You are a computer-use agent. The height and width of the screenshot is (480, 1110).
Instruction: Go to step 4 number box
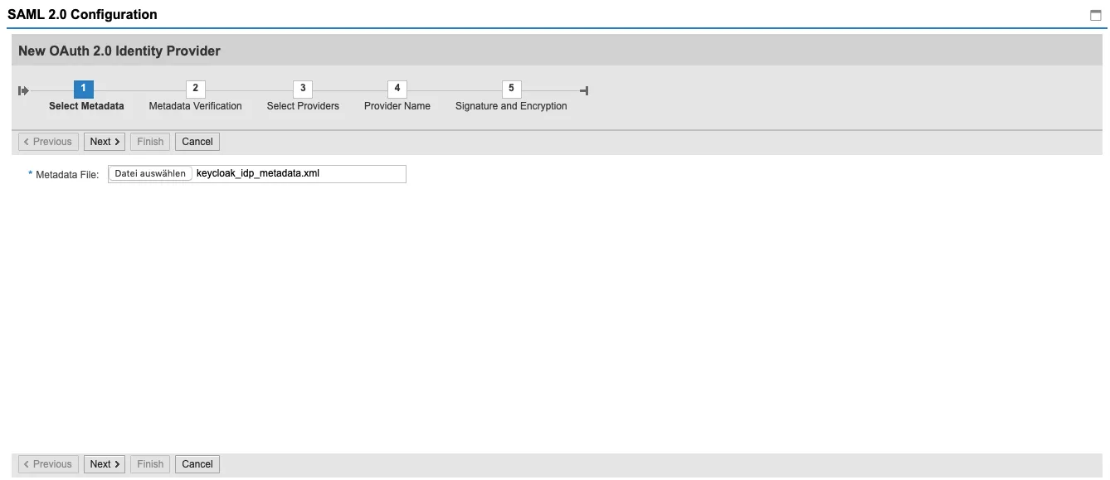pos(397,89)
